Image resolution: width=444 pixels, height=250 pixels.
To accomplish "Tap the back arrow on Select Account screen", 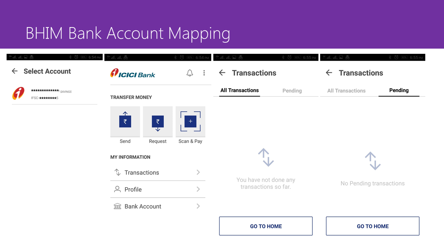I will point(14,71).
